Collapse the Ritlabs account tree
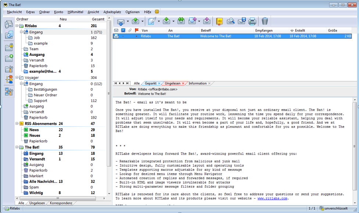359x213 pixels. [x=17, y=26]
